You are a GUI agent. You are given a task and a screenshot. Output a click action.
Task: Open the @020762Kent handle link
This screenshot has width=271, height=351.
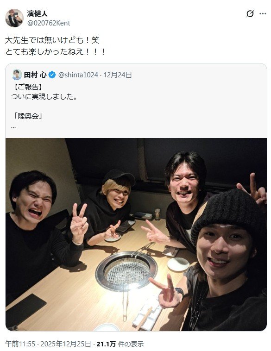tap(49, 23)
